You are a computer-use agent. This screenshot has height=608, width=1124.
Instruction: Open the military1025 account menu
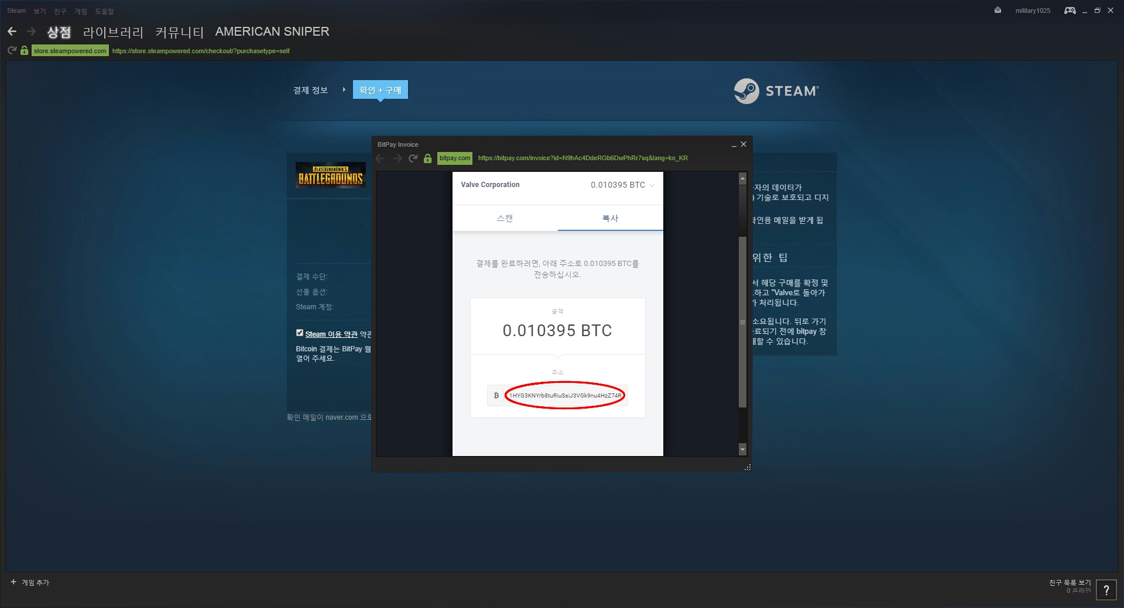tap(1033, 11)
